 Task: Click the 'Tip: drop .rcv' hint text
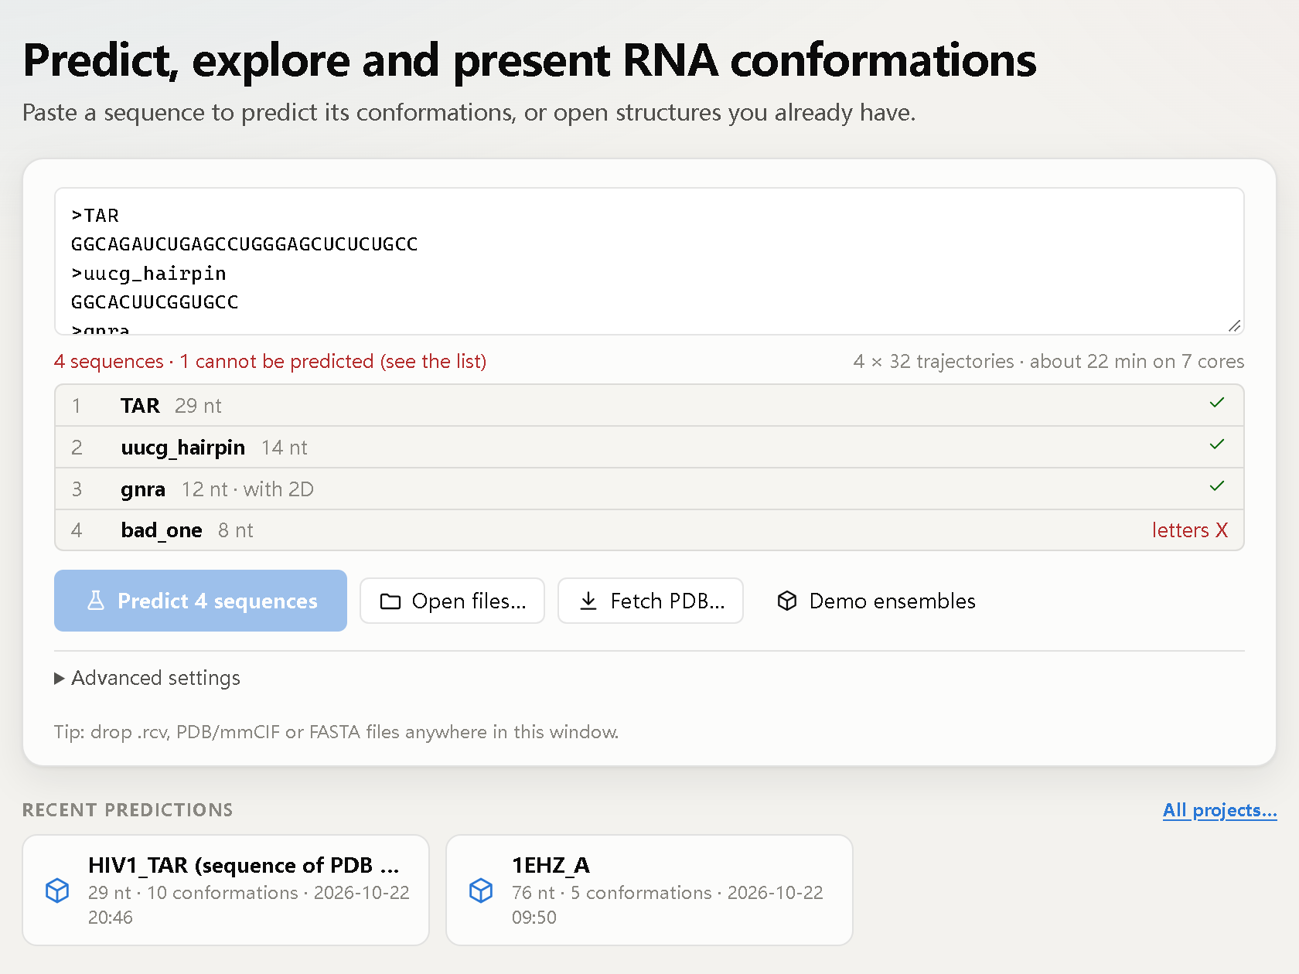(336, 732)
